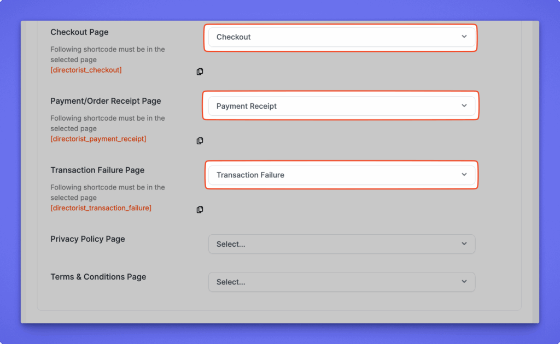Open the Checkout Page dropdown
This screenshot has height=344, width=560.
point(334,37)
